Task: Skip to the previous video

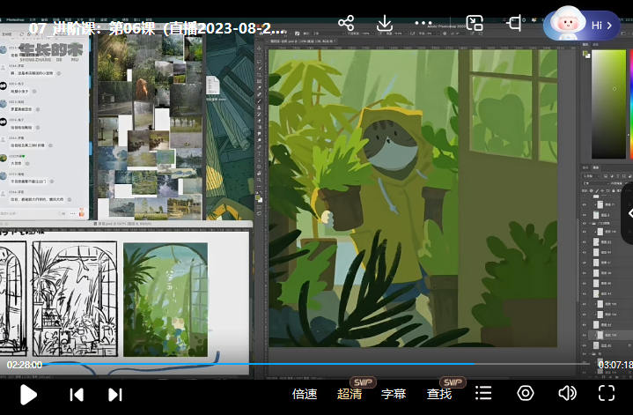Action: pyautogui.click(x=77, y=394)
